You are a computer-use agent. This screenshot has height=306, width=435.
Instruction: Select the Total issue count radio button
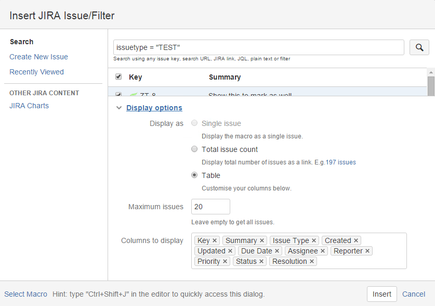tap(194, 149)
